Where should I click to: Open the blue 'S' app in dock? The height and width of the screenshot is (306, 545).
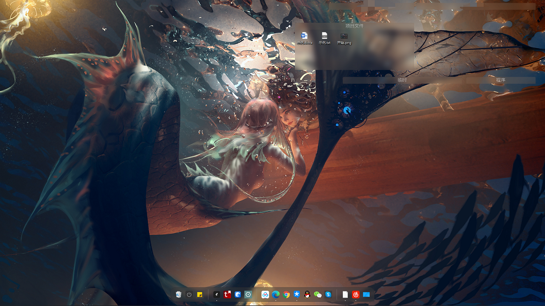328,295
